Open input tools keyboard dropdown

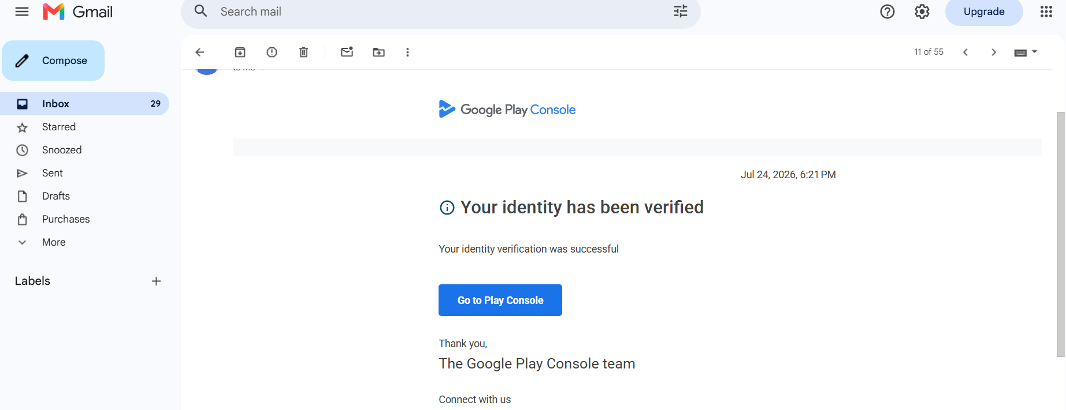click(1026, 52)
